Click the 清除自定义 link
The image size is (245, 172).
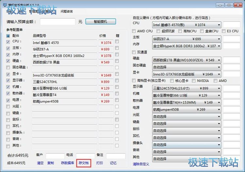click(x=141, y=164)
